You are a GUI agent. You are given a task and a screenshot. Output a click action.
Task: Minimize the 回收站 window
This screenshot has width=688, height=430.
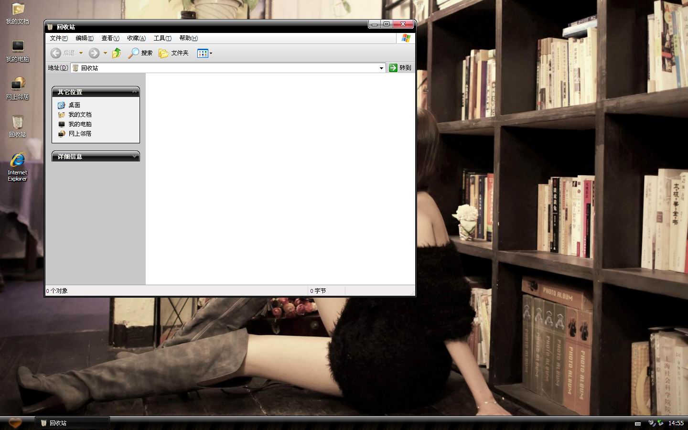375,24
